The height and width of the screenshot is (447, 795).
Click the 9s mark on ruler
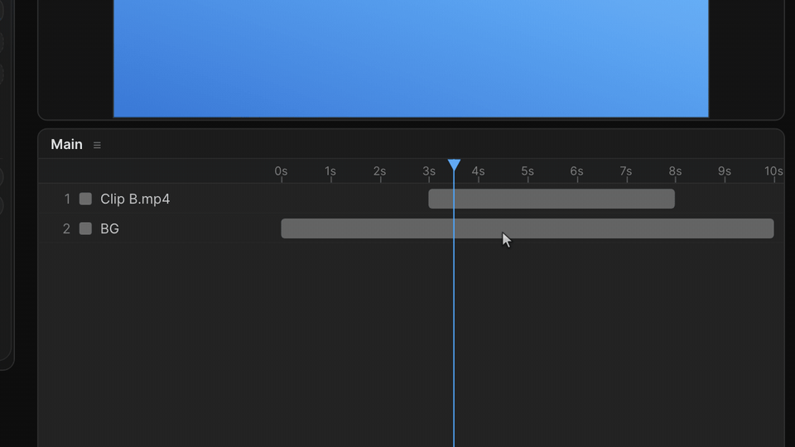pos(724,171)
